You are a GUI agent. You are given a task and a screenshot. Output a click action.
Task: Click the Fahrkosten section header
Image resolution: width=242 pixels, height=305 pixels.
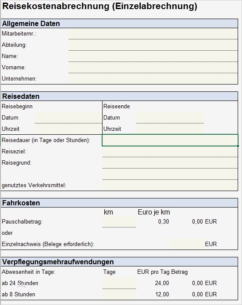point(119,203)
